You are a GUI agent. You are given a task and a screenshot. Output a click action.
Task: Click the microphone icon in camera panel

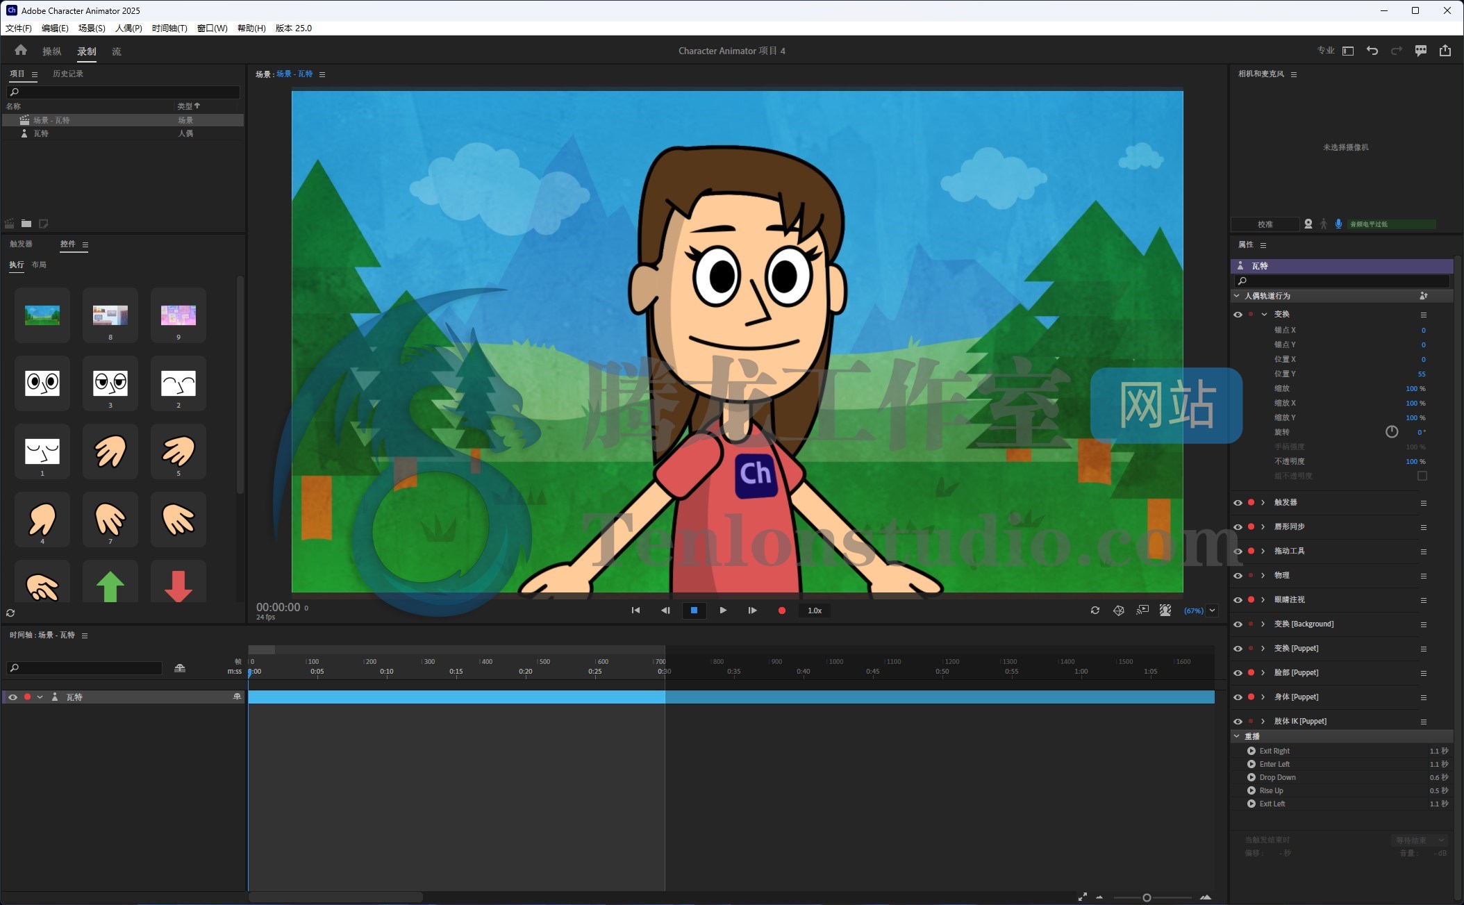coord(1338,224)
